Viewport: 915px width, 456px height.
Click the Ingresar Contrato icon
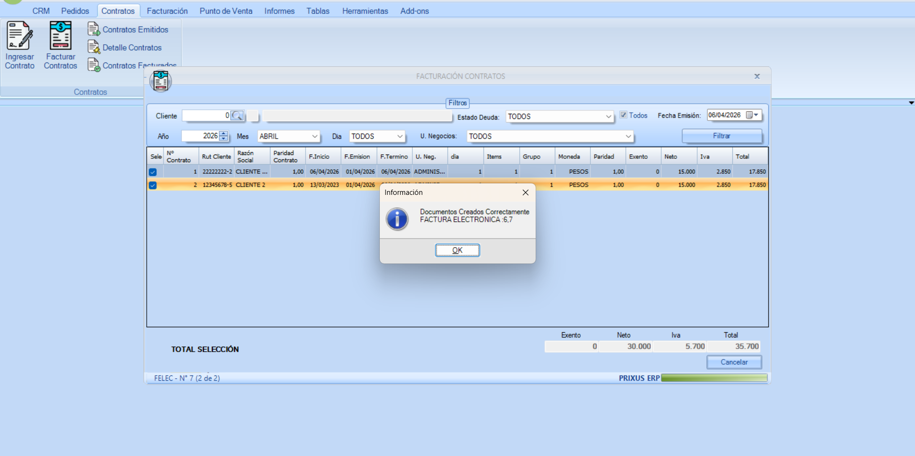(20, 36)
